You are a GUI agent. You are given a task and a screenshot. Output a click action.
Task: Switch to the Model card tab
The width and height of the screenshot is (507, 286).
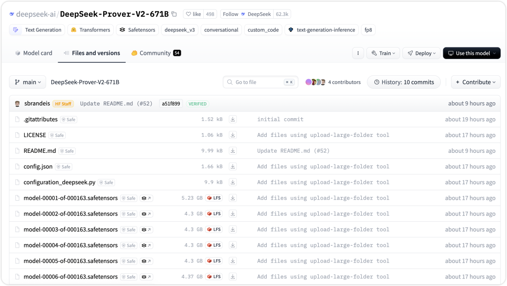click(x=34, y=53)
